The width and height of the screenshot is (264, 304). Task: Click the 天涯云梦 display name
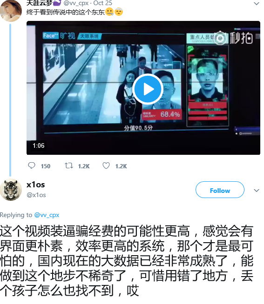[x=40, y=3]
